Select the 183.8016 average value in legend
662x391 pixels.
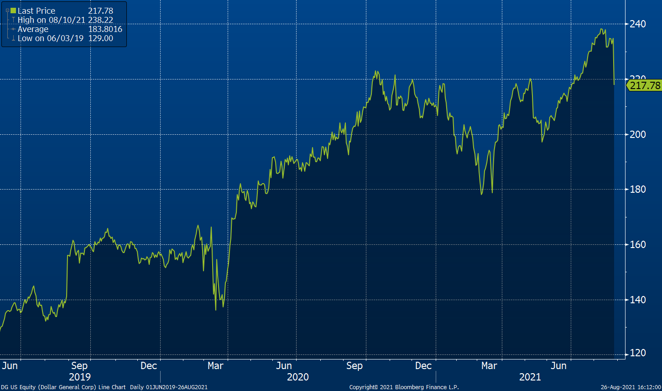[x=105, y=29]
